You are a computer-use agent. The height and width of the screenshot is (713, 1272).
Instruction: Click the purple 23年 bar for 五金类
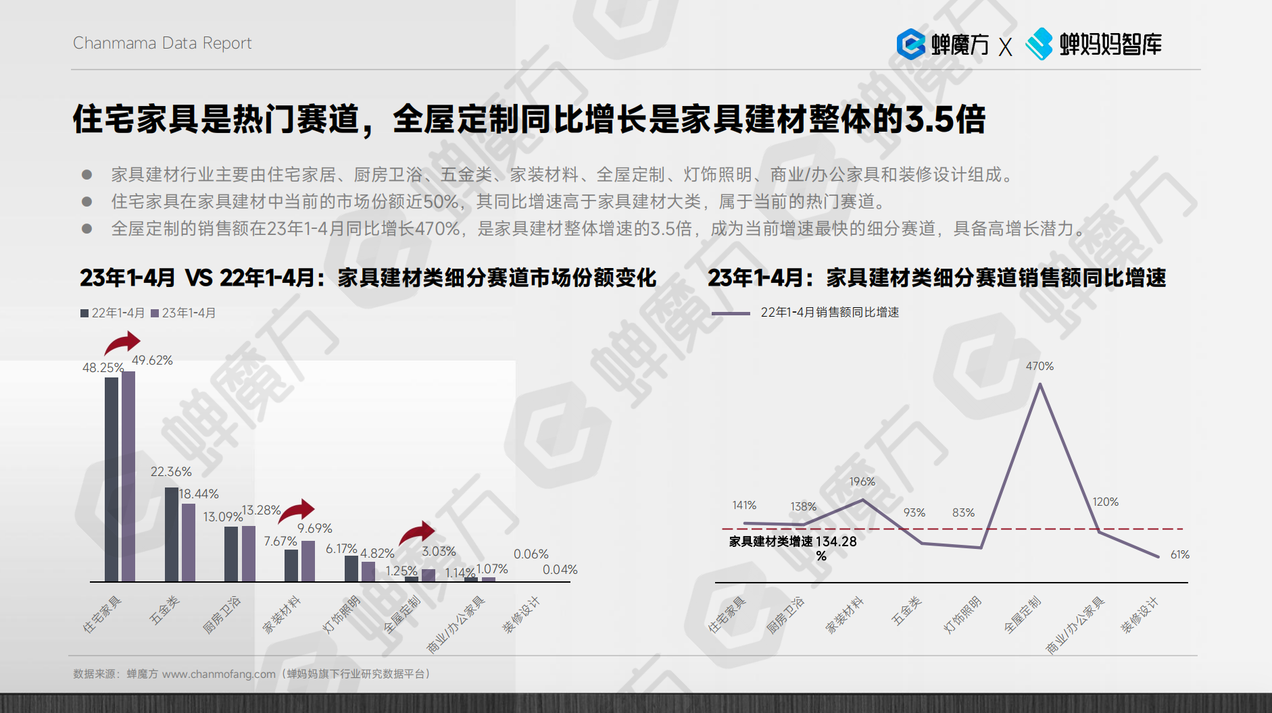coord(189,543)
